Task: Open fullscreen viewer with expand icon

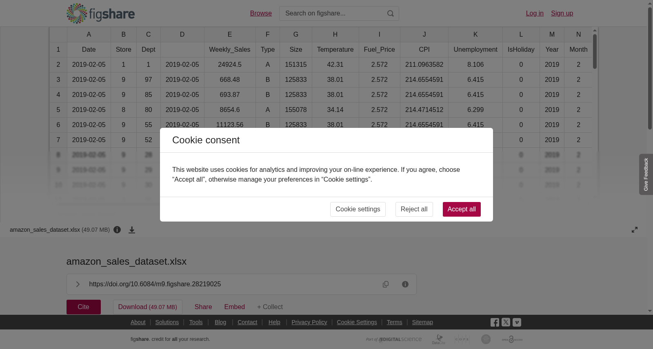Action: coord(635,230)
